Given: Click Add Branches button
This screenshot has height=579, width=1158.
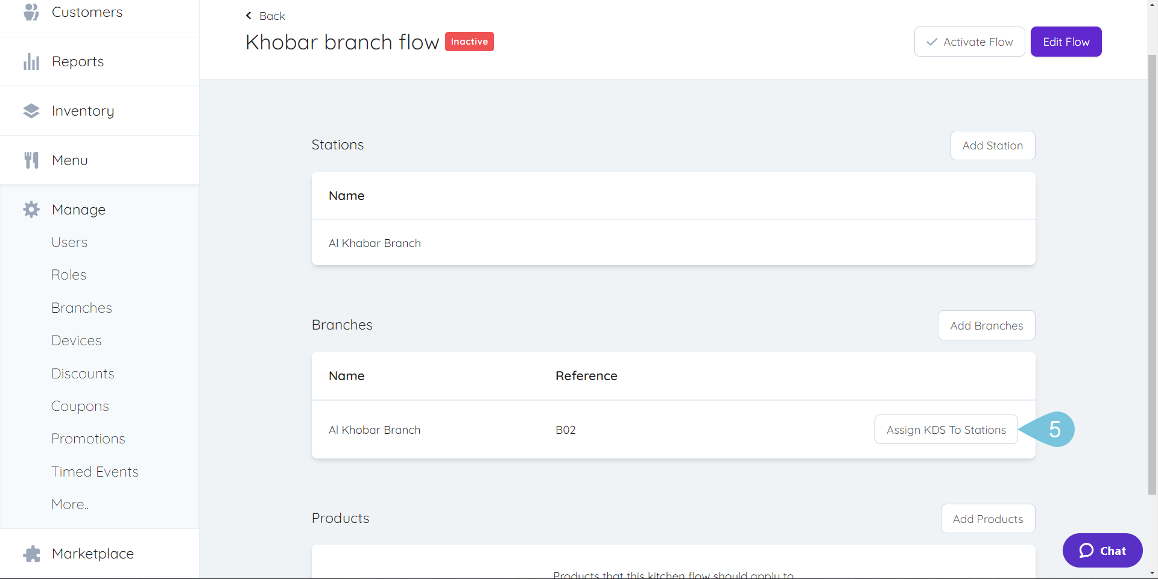Looking at the screenshot, I should 986,325.
